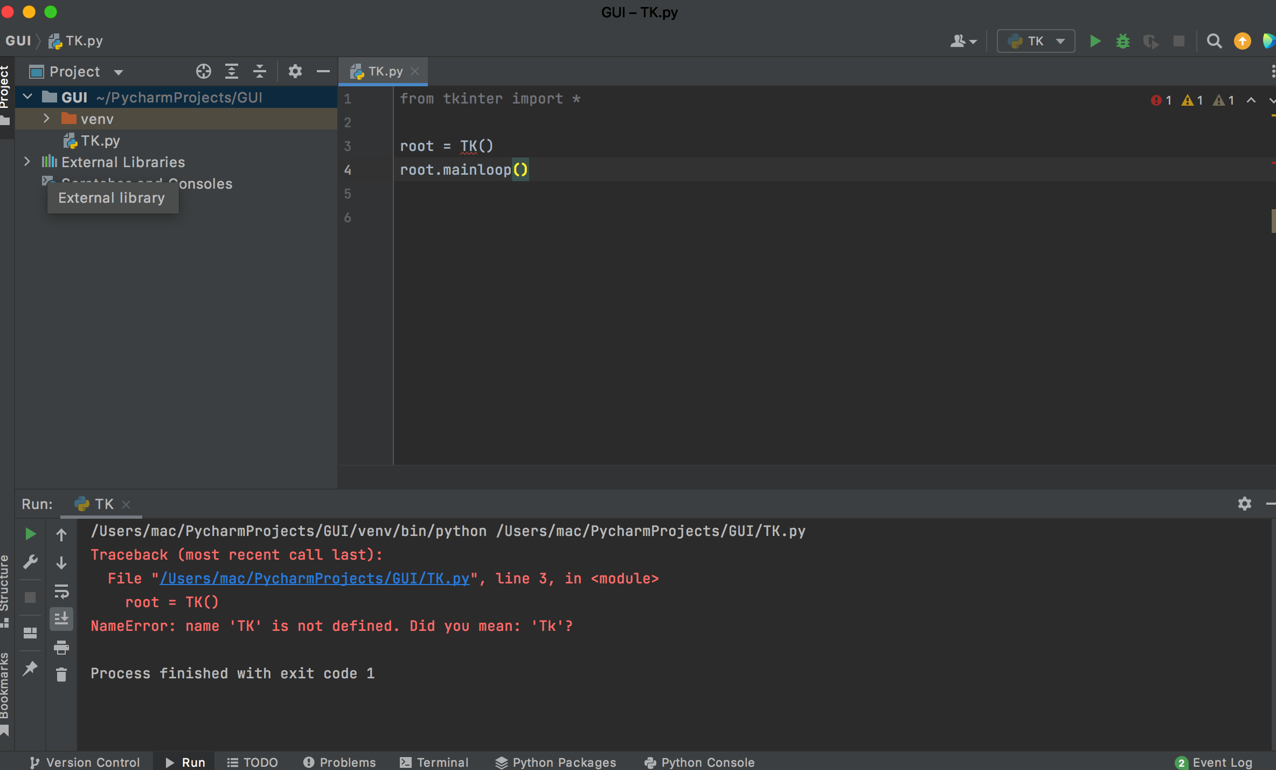The width and height of the screenshot is (1276, 770).
Task: Click on root.mainloop() on line 4
Action: 464,170
